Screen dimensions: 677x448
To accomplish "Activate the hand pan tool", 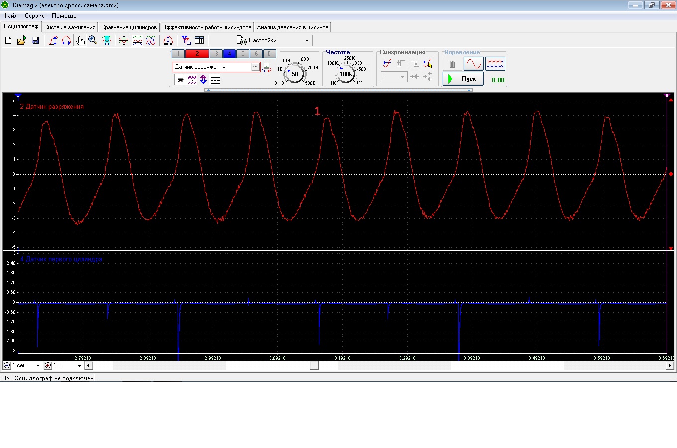I will click(x=80, y=40).
